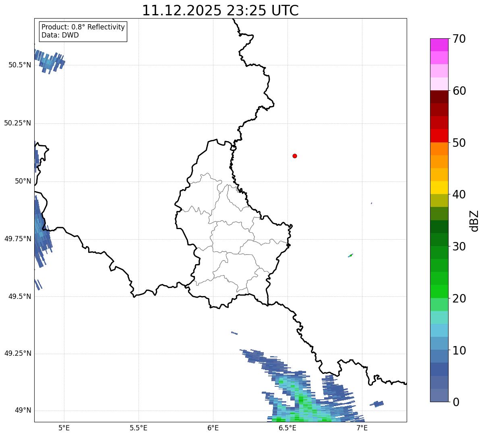Screen dimensions: 484x436
Task: Click the colorbar label 20
Action: 459,298
